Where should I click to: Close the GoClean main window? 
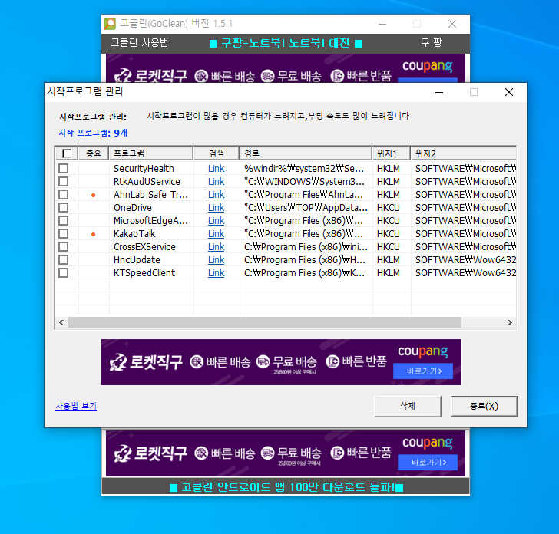point(452,24)
